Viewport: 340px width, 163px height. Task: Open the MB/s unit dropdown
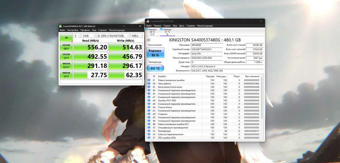click(x=137, y=36)
